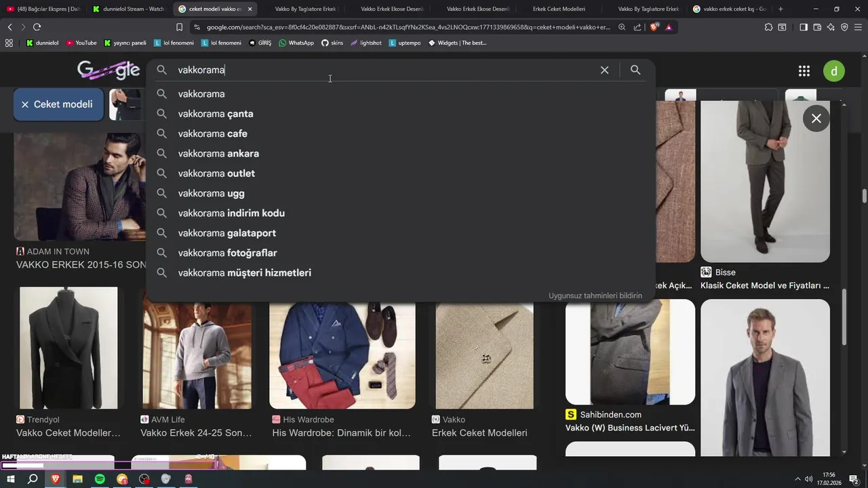Open the Brave VPN shield icon

844,27
